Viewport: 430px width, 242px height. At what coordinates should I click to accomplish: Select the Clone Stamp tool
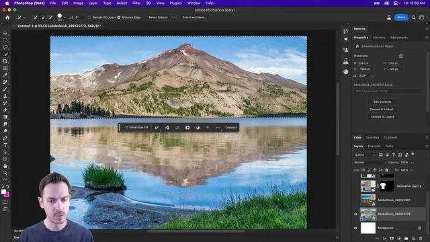[5, 96]
